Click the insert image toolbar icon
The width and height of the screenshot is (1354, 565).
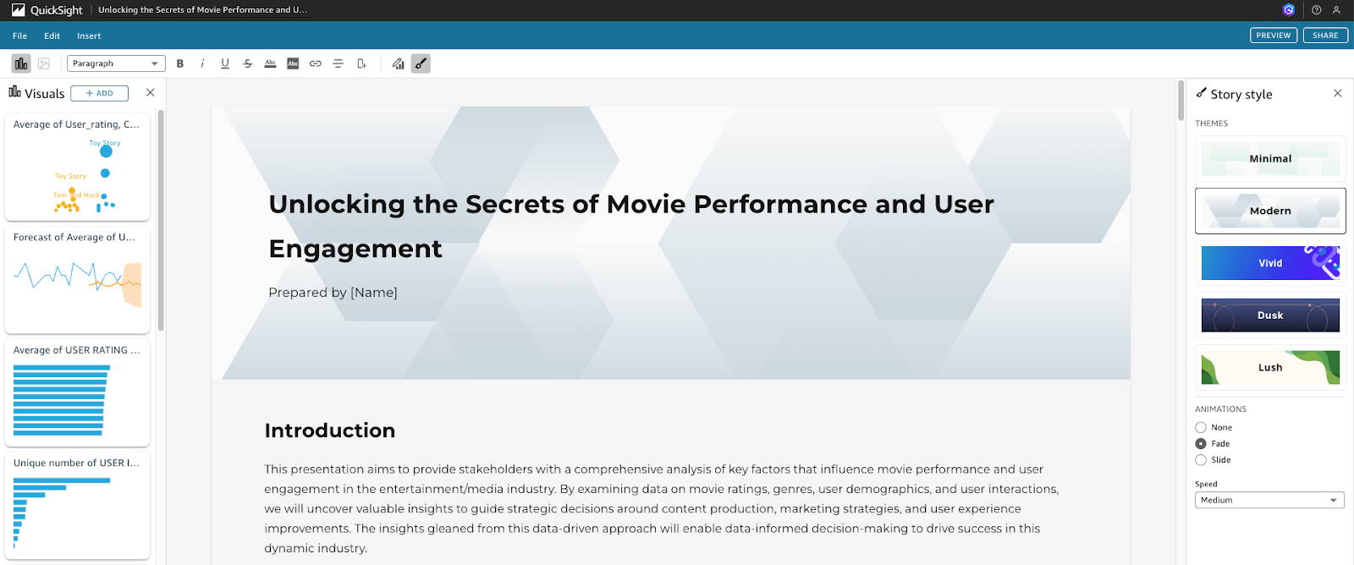pos(44,63)
